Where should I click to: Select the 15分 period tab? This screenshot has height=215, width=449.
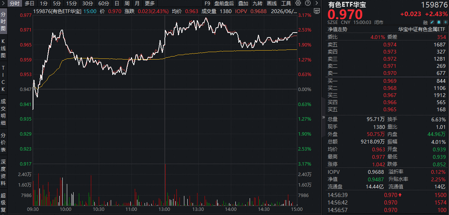[x=71, y=3]
